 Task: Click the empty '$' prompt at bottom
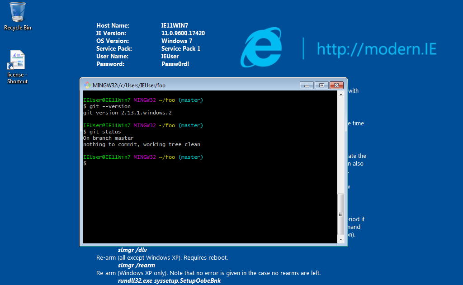click(85, 163)
